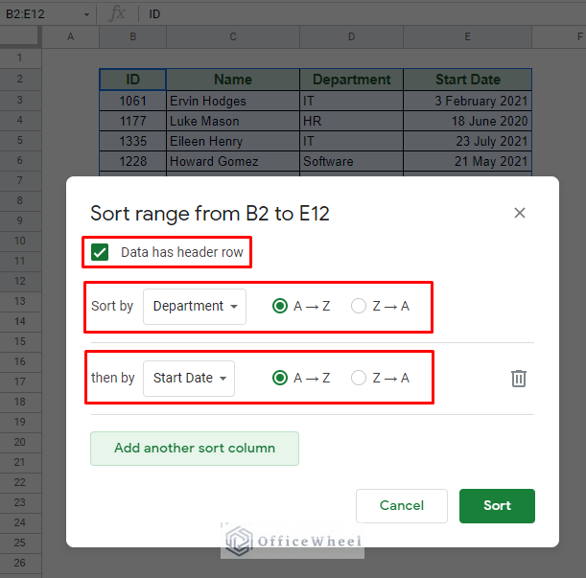Viewport: 586px width, 578px height.
Task: Select cell containing 'Ervin Hodges'
Action: [233, 101]
